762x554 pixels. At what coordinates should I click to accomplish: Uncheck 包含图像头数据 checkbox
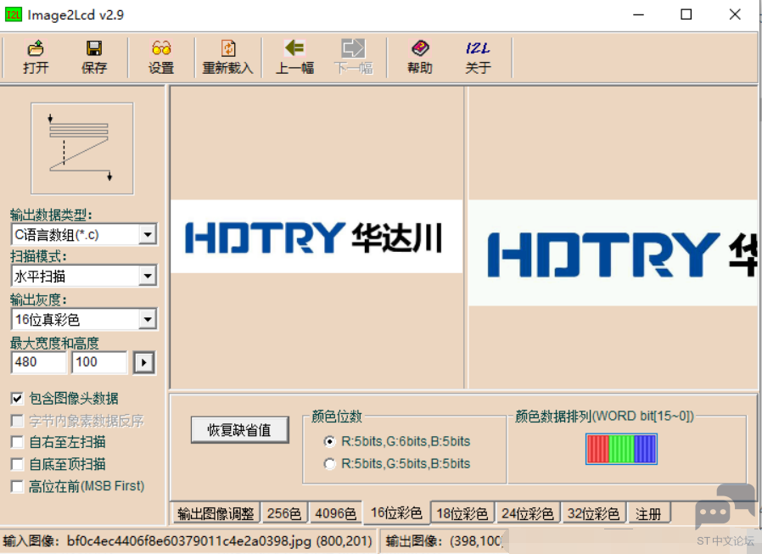(x=17, y=398)
